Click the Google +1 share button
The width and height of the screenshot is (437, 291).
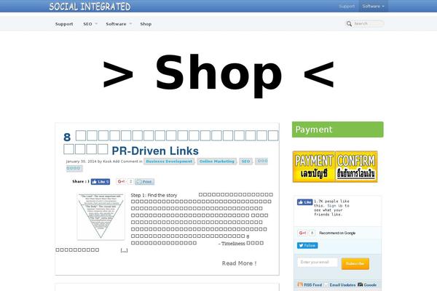coord(121,182)
